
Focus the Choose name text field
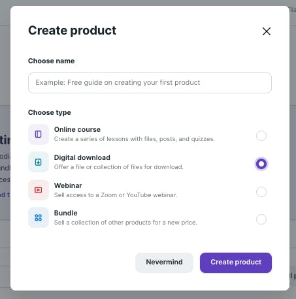click(150, 83)
